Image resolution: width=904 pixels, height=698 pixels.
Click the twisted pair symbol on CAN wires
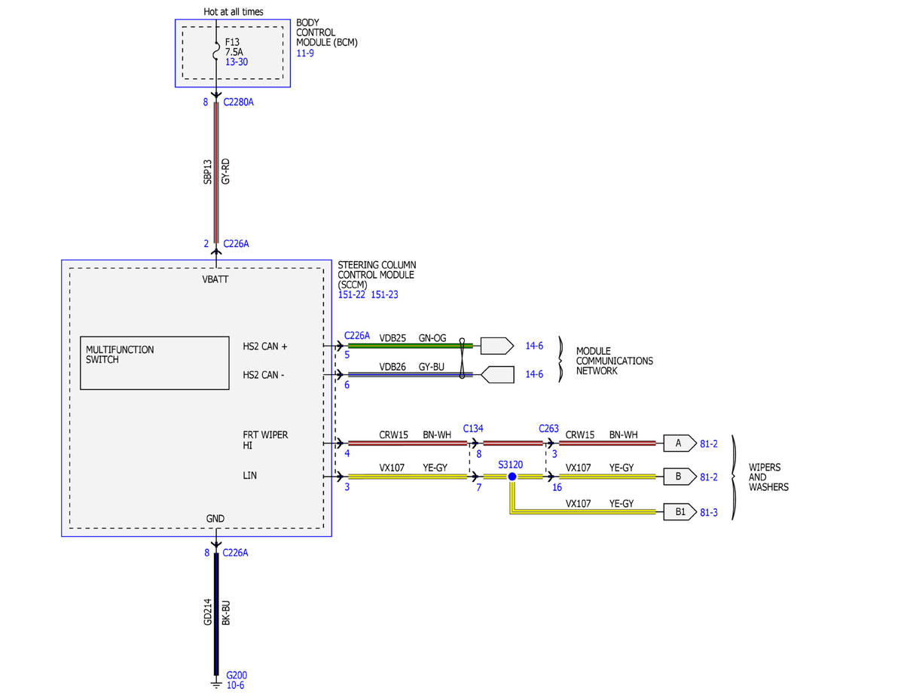461,360
